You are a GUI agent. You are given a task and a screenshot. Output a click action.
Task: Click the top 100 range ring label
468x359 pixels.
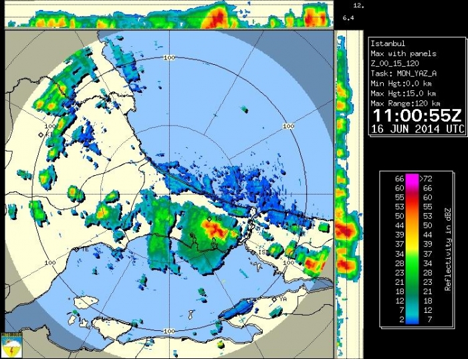tap(169, 58)
